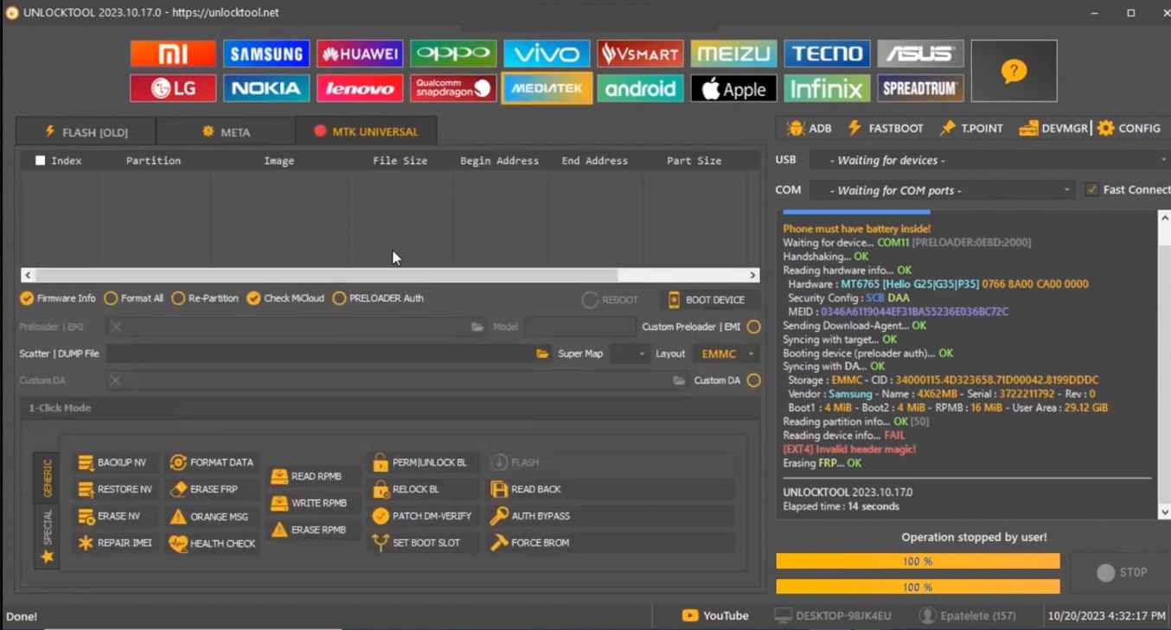Pick the Vivo brand logo
The image size is (1171, 630).
coord(547,54)
